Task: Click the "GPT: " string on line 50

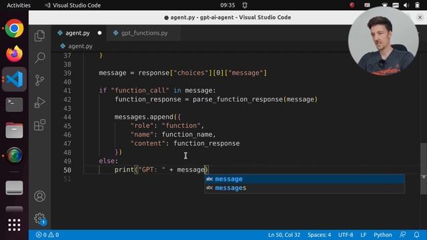Action: pyautogui.click(x=151, y=170)
